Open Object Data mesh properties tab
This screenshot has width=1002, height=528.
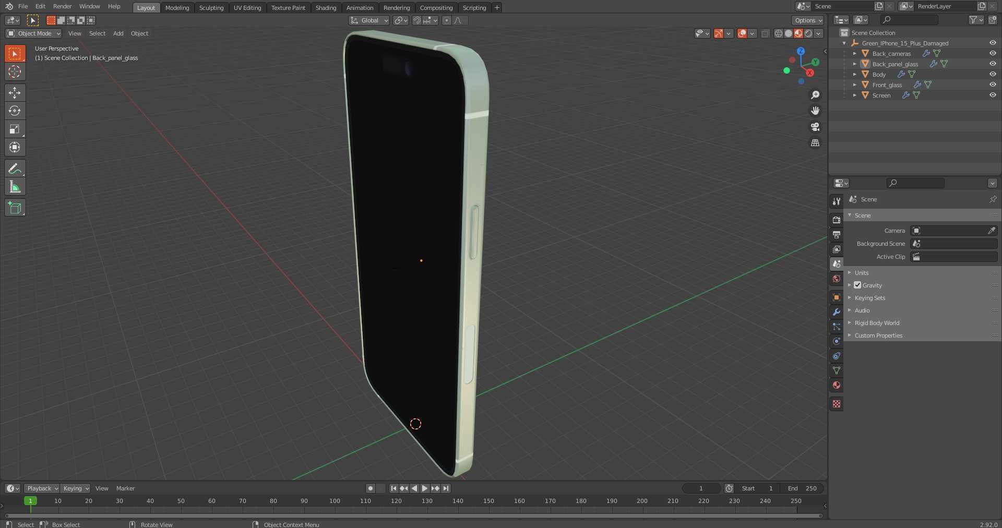coord(837,370)
